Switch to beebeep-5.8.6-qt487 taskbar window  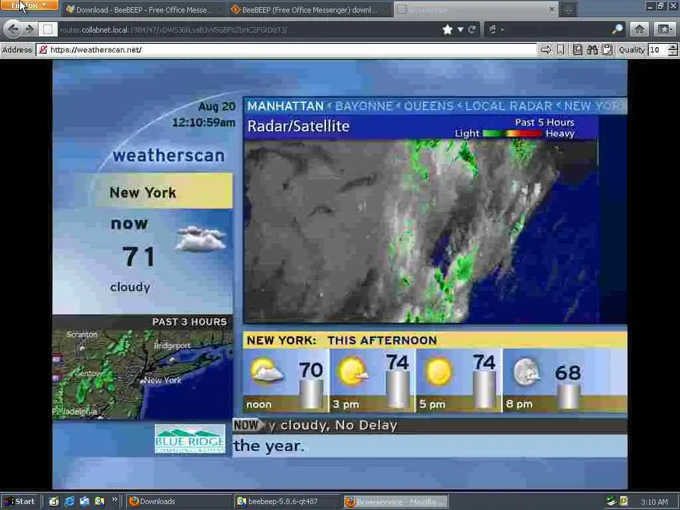287,501
